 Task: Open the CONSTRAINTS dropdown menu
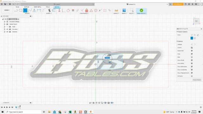point(84,13)
